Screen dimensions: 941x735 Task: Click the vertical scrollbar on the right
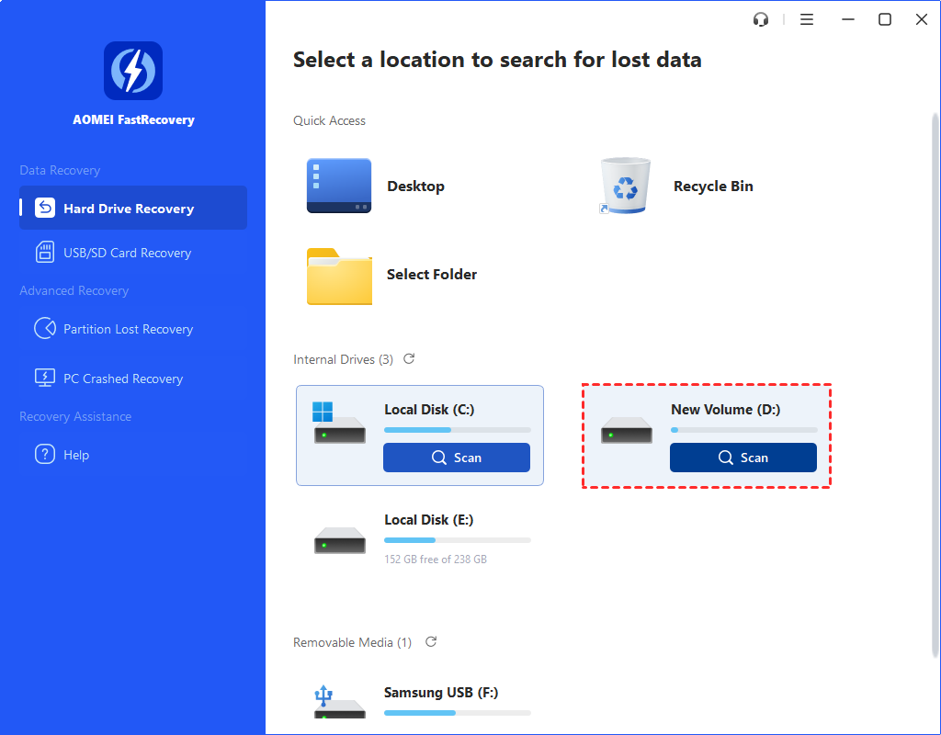[935, 384]
